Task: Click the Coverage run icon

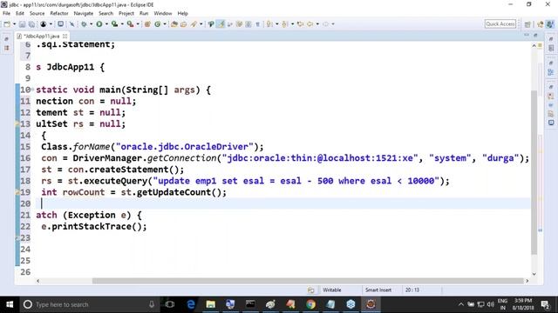Action: tap(114, 24)
